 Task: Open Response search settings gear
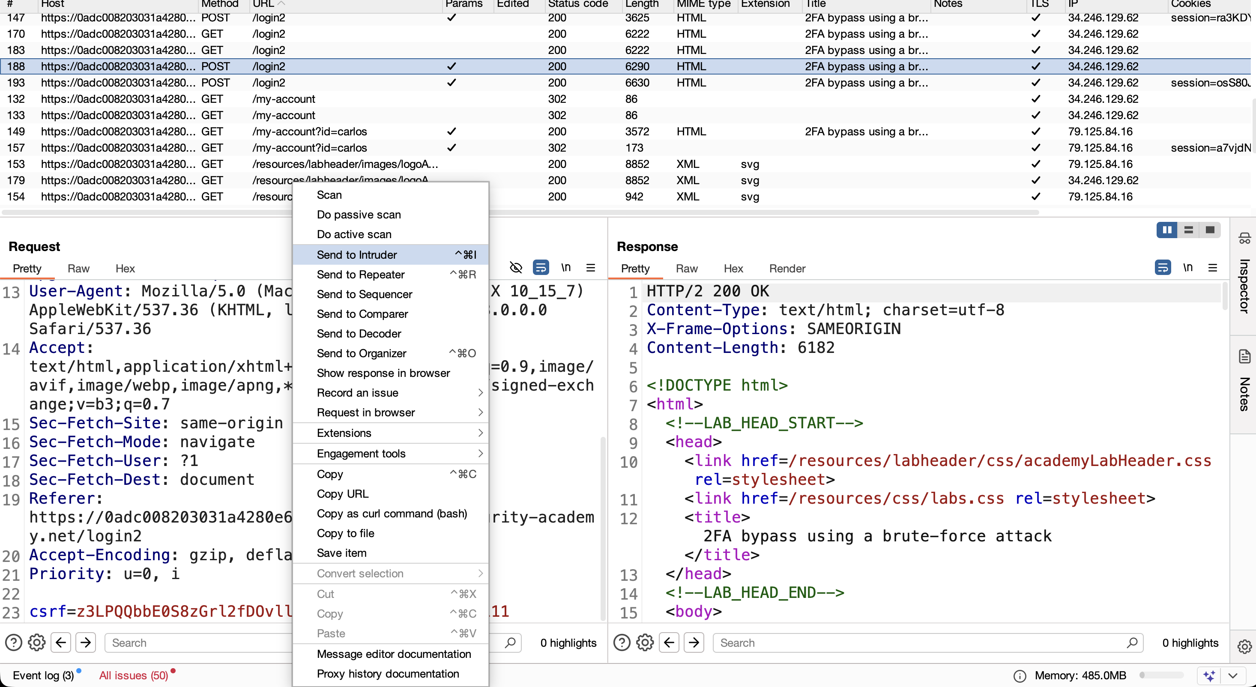pyautogui.click(x=645, y=642)
